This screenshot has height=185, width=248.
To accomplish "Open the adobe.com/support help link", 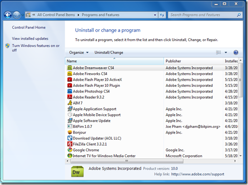I will tap(198, 174).
